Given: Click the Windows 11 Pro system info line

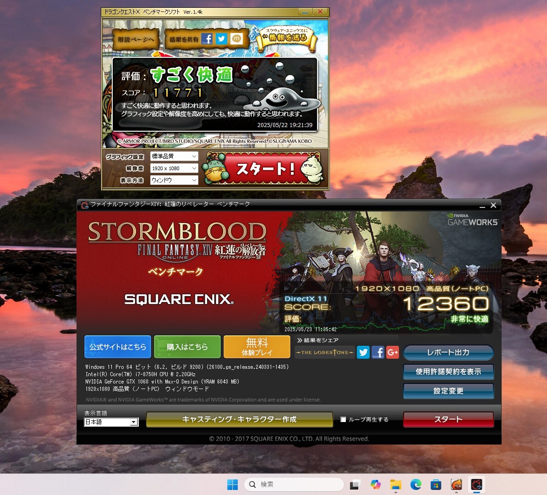Looking at the screenshot, I should [187, 367].
